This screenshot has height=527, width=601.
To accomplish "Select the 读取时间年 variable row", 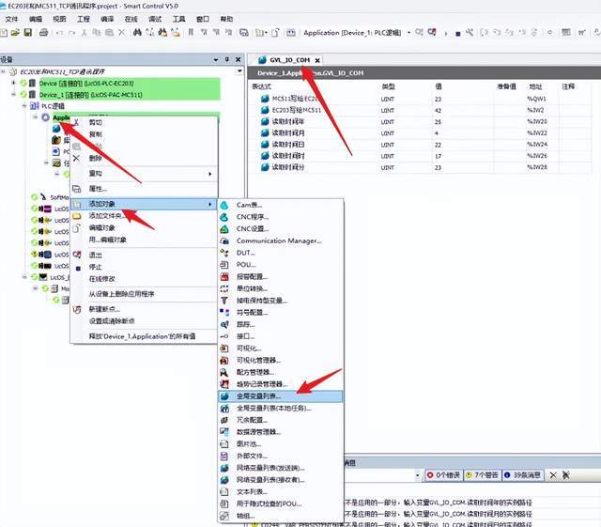I will [x=293, y=121].
